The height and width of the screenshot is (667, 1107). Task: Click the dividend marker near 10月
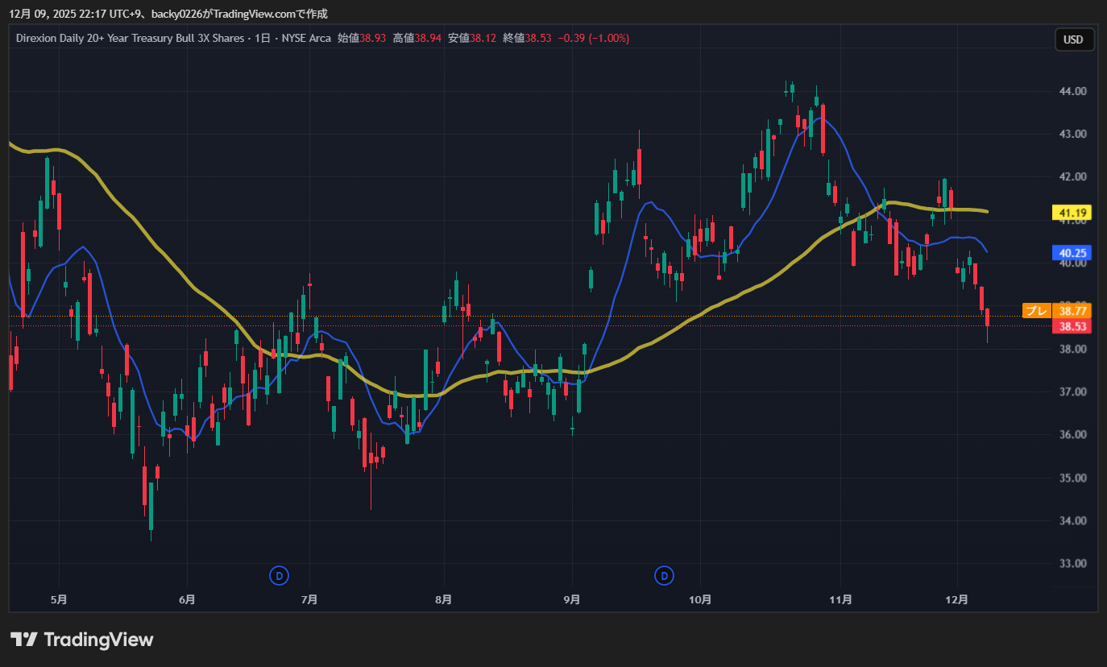pos(664,575)
